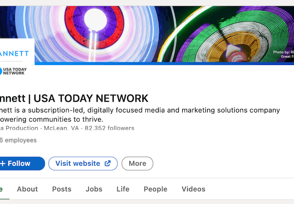Select the Life tab
This screenshot has width=294, height=204.
coord(123,189)
